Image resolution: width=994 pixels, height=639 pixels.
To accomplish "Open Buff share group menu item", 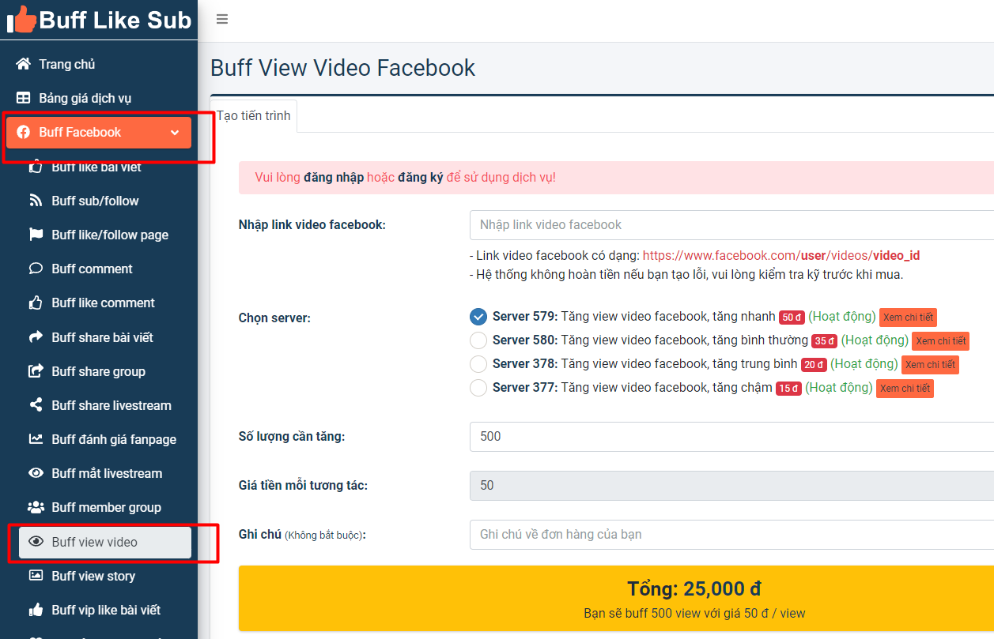I will pyautogui.click(x=105, y=371).
